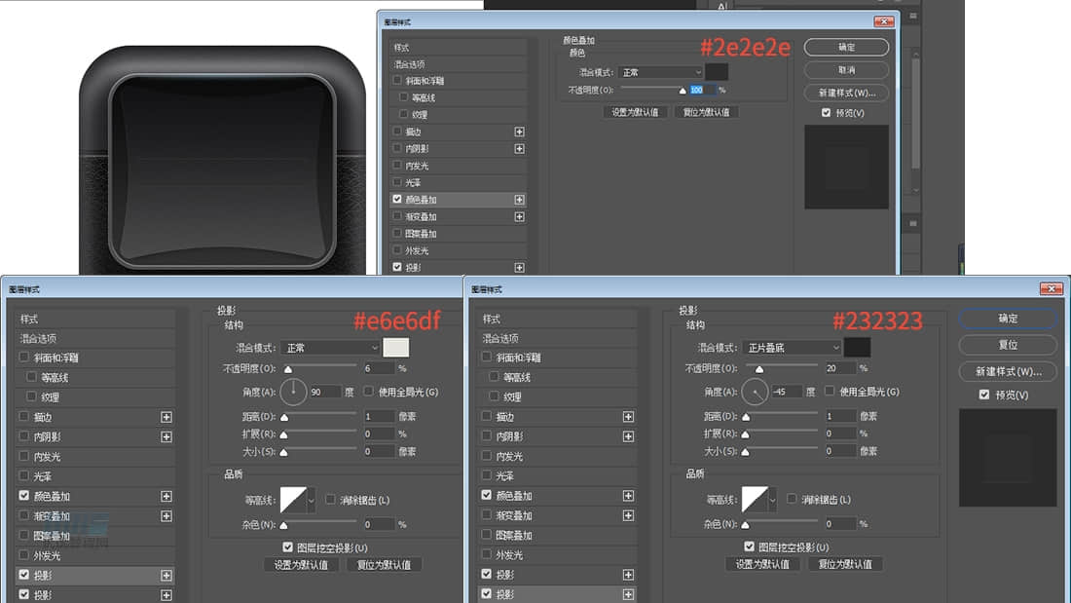The image size is (1071, 603).
Task: Click the -45 angle dial in 正片叠底 dialog
Action: click(x=755, y=392)
